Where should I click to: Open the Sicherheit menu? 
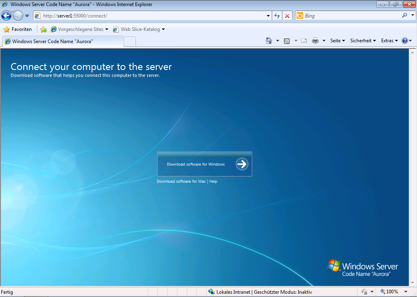363,41
